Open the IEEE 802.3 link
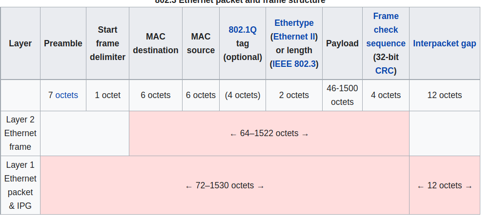The image size is (493, 222). (294, 64)
